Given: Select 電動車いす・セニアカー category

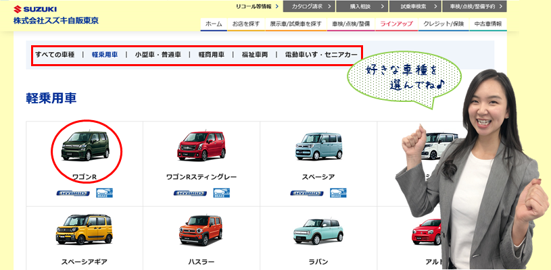Looking at the screenshot, I should click(x=321, y=55).
